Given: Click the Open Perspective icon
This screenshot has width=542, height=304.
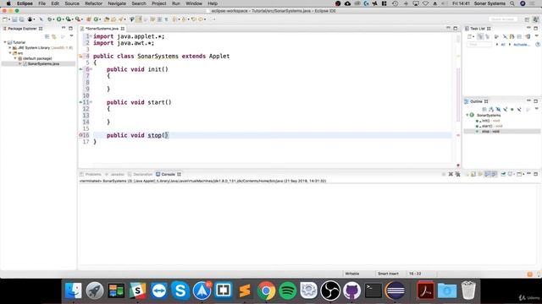Looking at the screenshot, I should (x=527, y=19).
